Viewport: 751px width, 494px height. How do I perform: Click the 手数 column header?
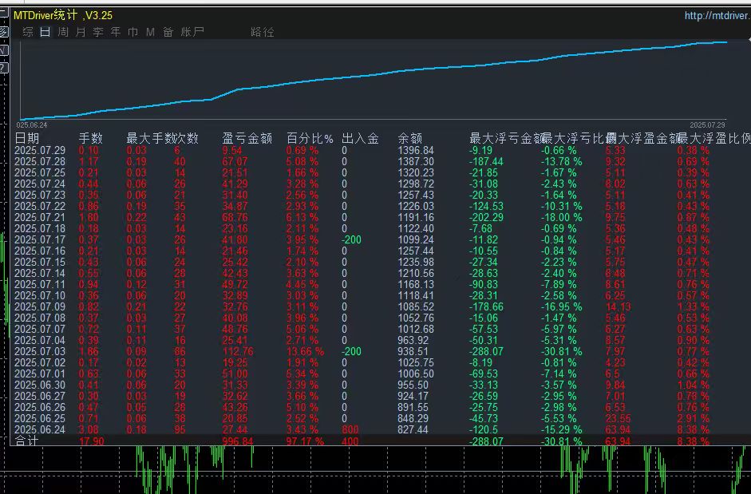(x=90, y=139)
